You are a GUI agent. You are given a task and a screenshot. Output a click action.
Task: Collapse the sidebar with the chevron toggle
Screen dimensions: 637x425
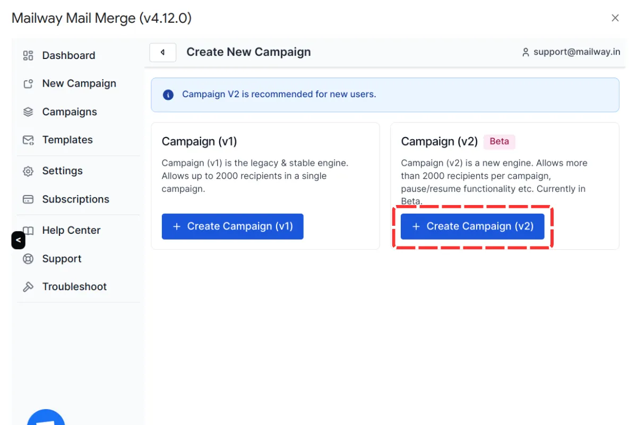pyautogui.click(x=18, y=240)
